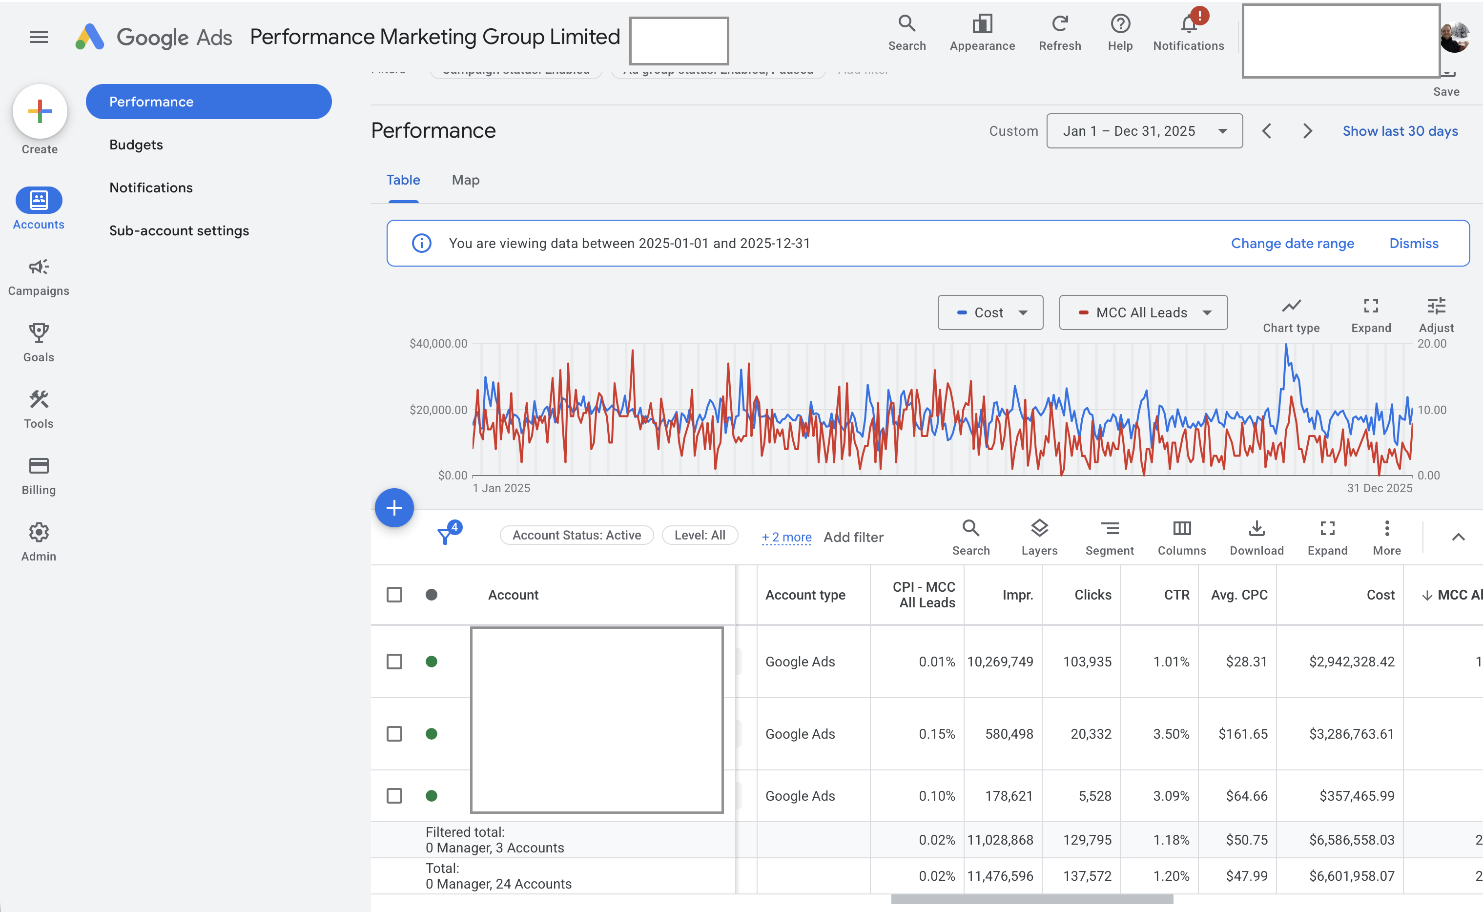Sort by the Account column header

[x=513, y=595]
